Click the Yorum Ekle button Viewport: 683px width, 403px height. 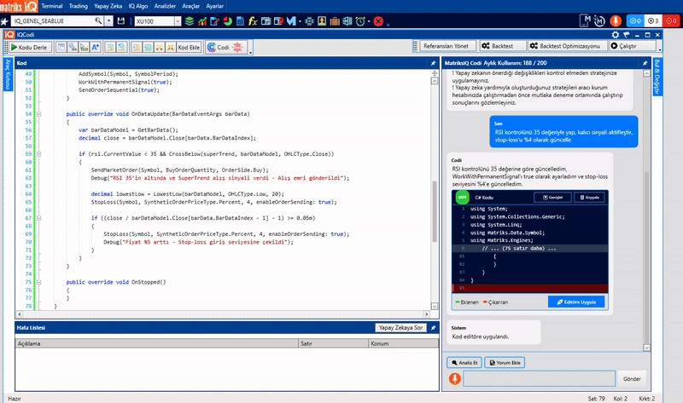point(505,363)
